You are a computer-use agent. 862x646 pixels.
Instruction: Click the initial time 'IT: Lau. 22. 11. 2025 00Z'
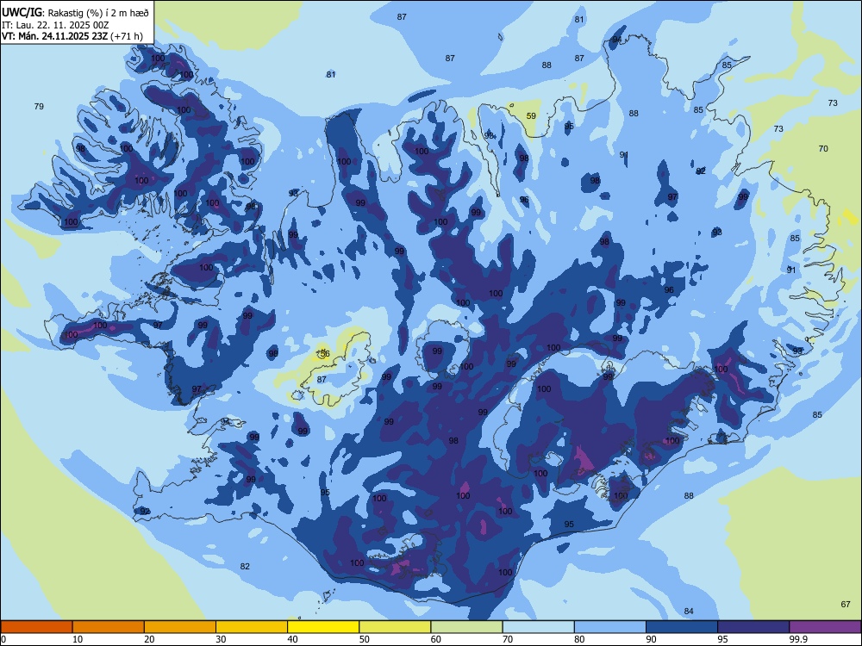point(55,25)
